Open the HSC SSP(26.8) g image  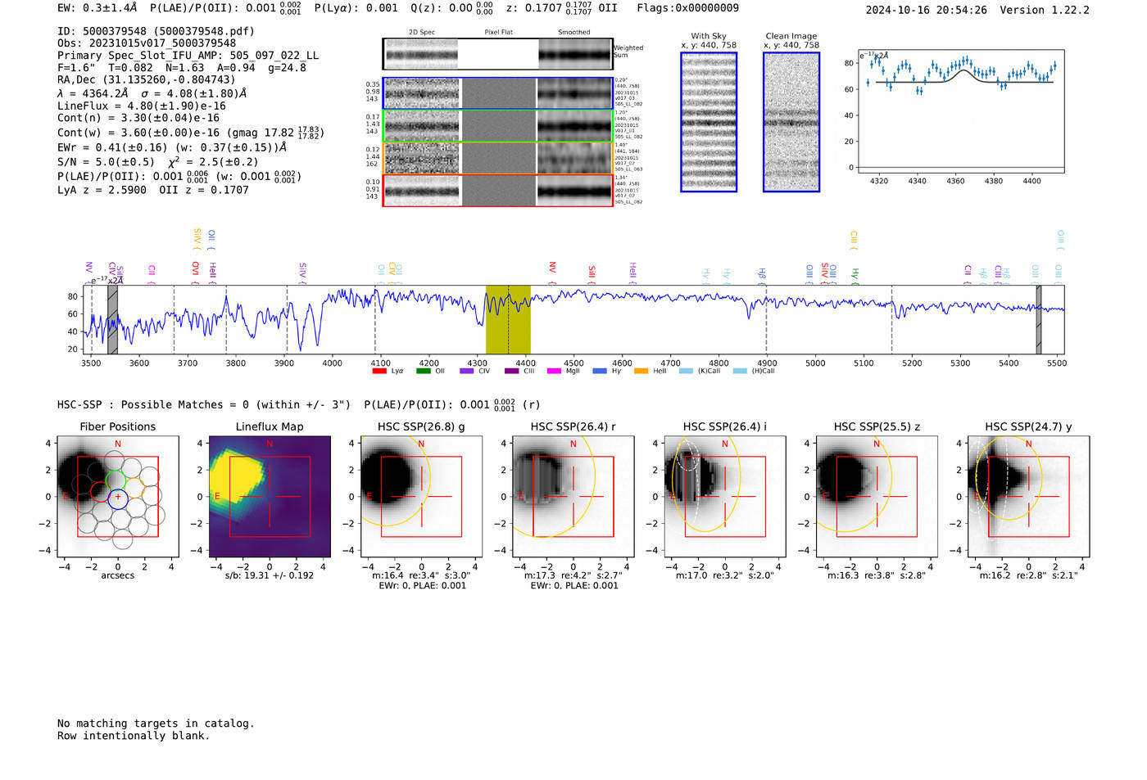pyautogui.click(x=421, y=497)
